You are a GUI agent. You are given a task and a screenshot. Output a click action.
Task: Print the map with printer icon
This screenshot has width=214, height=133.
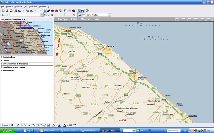point(16,11)
